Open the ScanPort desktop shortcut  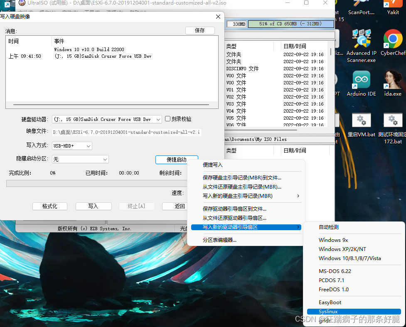[361, 8]
